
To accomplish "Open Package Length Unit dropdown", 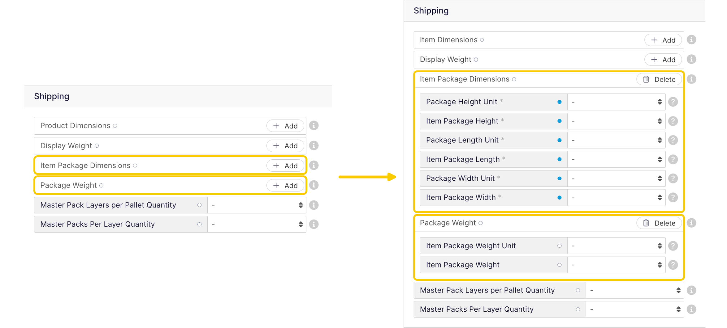I will point(617,140).
